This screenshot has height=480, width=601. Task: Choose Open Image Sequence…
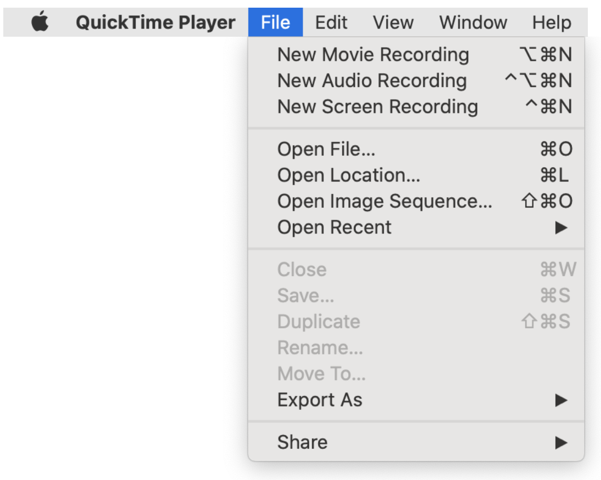[x=384, y=201]
